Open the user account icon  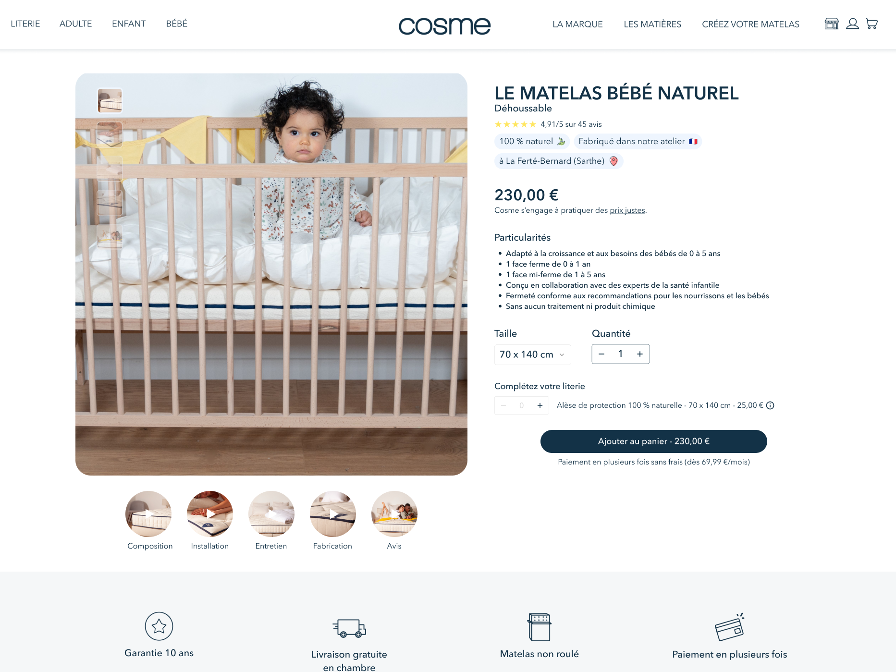point(852,24)
